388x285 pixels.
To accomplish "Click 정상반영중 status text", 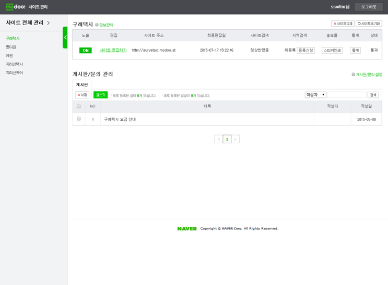I will click(260, 50).
